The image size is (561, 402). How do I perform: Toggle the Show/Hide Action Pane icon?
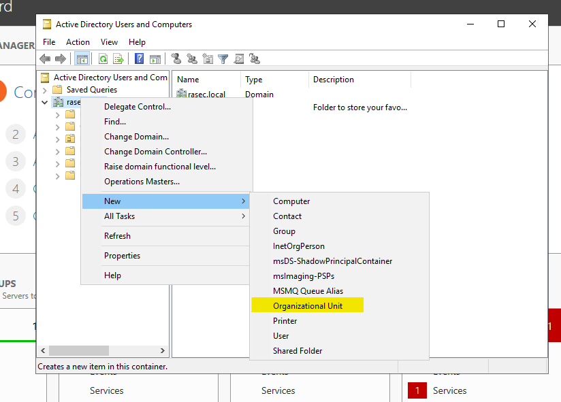pyautogui.click(x=155, y=59)
